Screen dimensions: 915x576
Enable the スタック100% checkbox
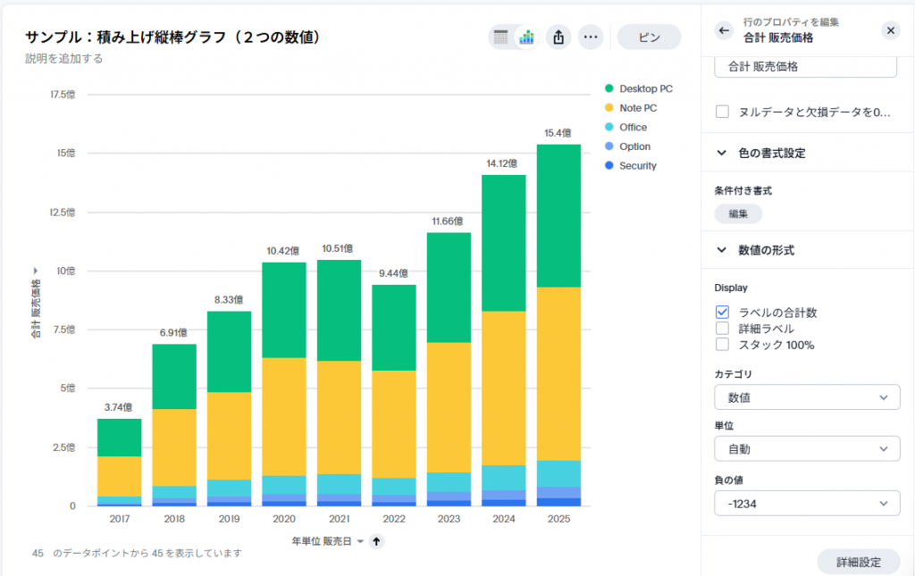pyautogui.click(x=723, y=344)
